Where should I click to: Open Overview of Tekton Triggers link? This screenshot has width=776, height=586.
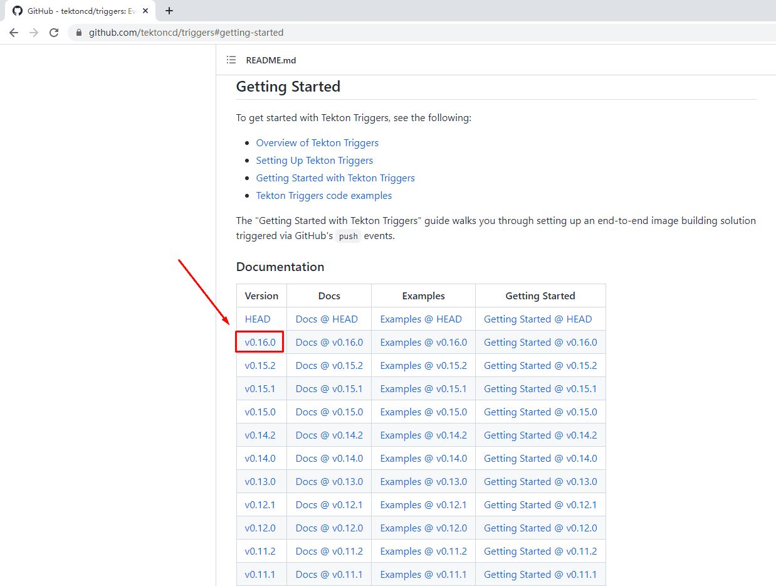tap(317, 143)
